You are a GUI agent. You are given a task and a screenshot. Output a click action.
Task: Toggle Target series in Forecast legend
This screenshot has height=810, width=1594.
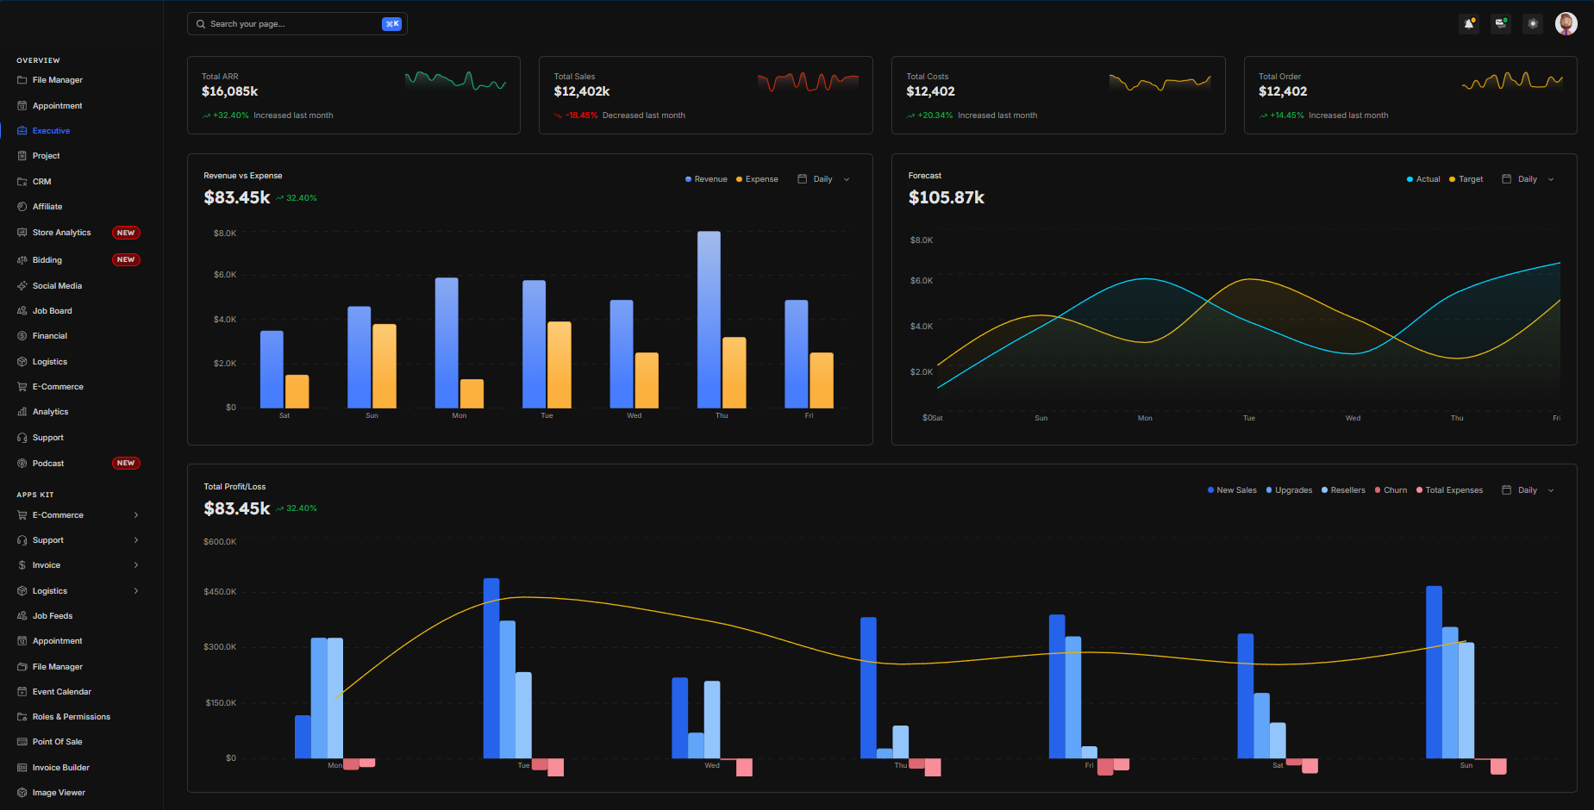pyautogui.click(x=1466, y=179)
